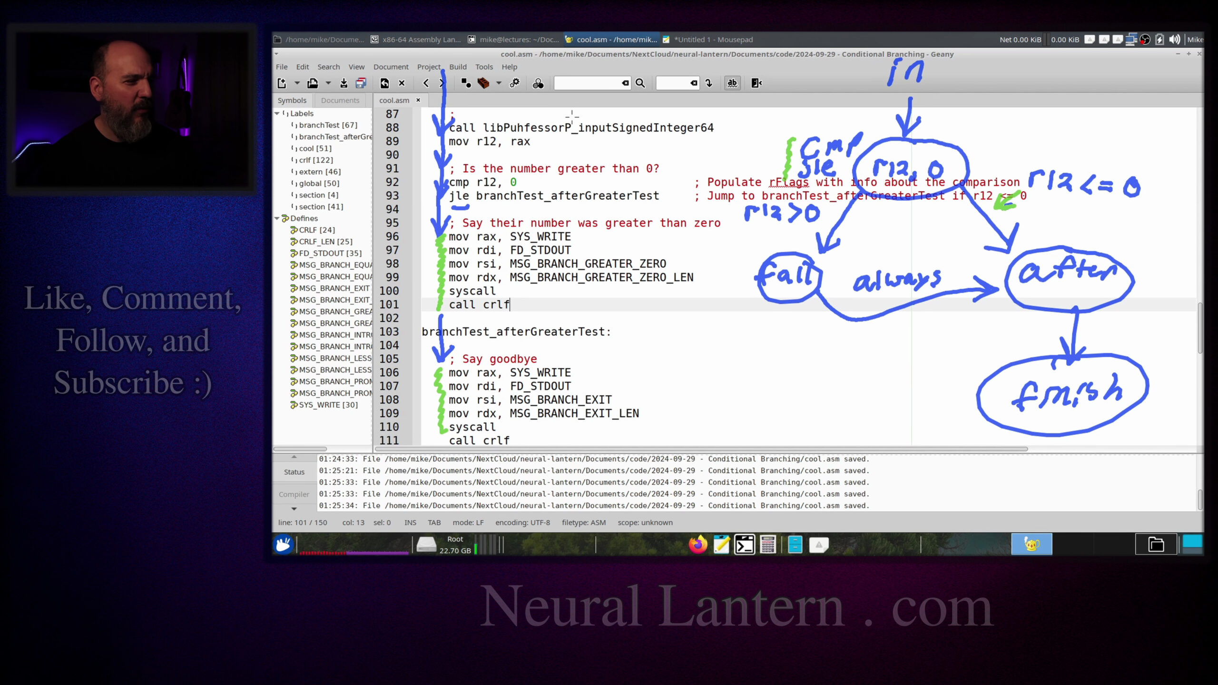Open the Build options dropdown arrow

tap(498, 83)
